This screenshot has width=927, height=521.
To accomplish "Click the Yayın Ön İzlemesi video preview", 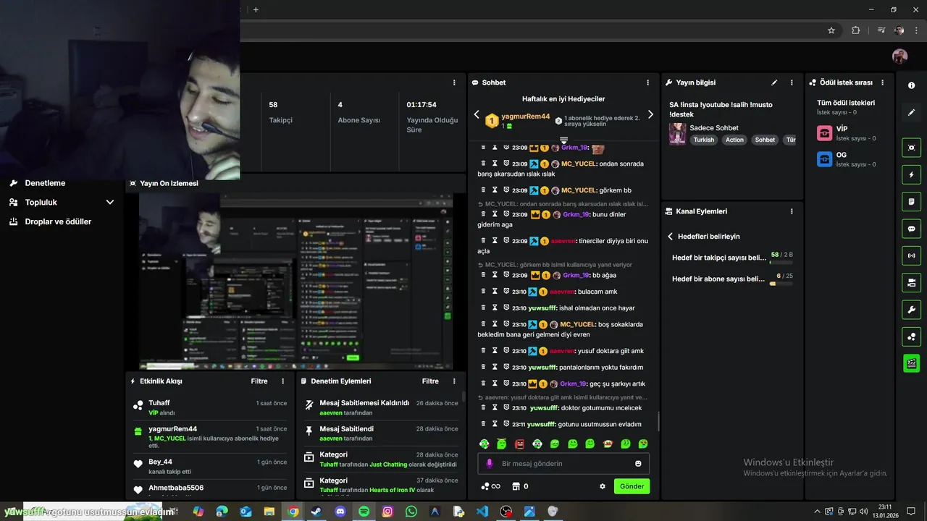I will click(296, 281).
